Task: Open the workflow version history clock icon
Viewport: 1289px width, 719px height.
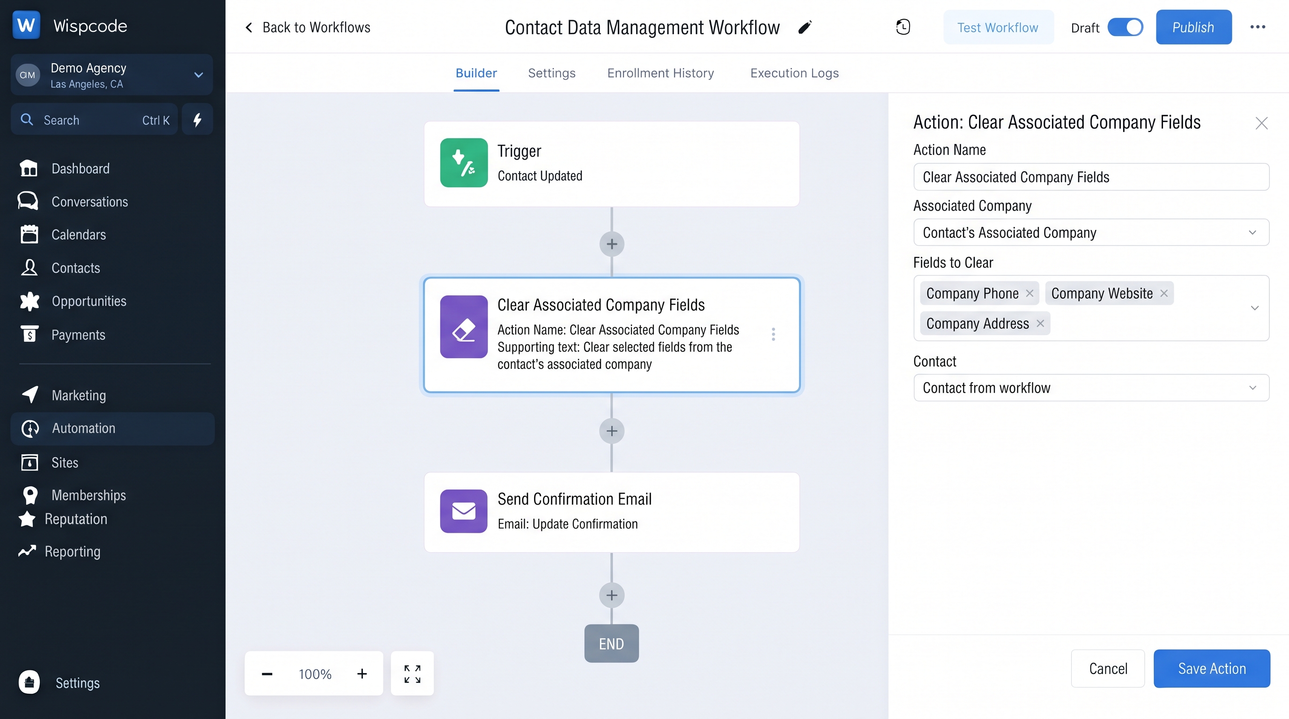Action: coord(903,27)
